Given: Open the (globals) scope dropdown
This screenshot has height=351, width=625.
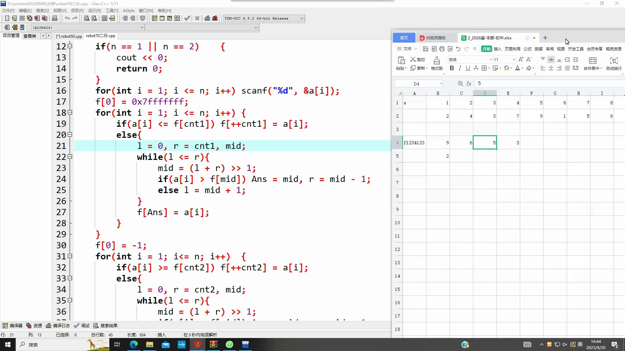Looking at the screenshot, I should click(142, 28).
